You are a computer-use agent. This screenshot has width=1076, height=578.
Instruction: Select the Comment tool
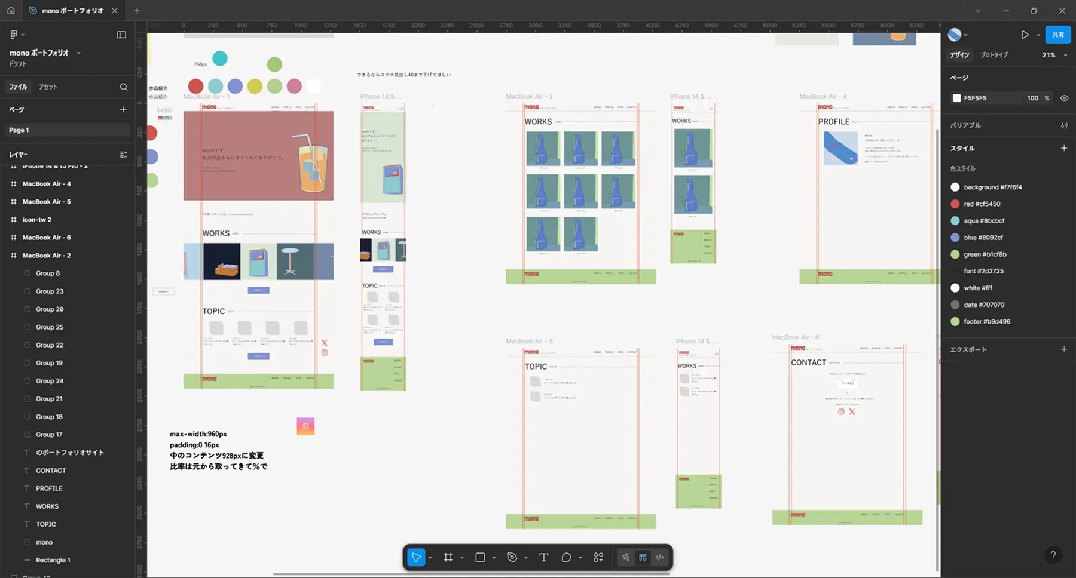(566, 557)
